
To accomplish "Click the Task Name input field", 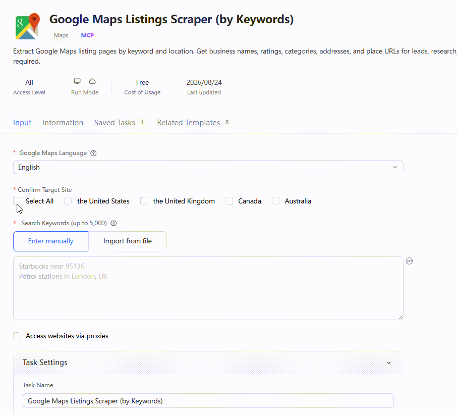I will 208,401.
